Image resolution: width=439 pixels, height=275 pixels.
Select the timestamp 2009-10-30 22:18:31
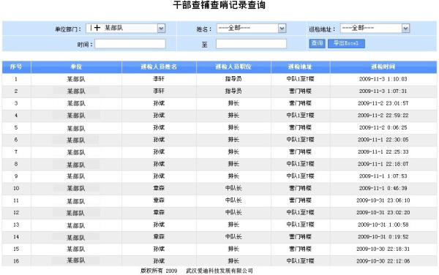(x=383, y=249)
